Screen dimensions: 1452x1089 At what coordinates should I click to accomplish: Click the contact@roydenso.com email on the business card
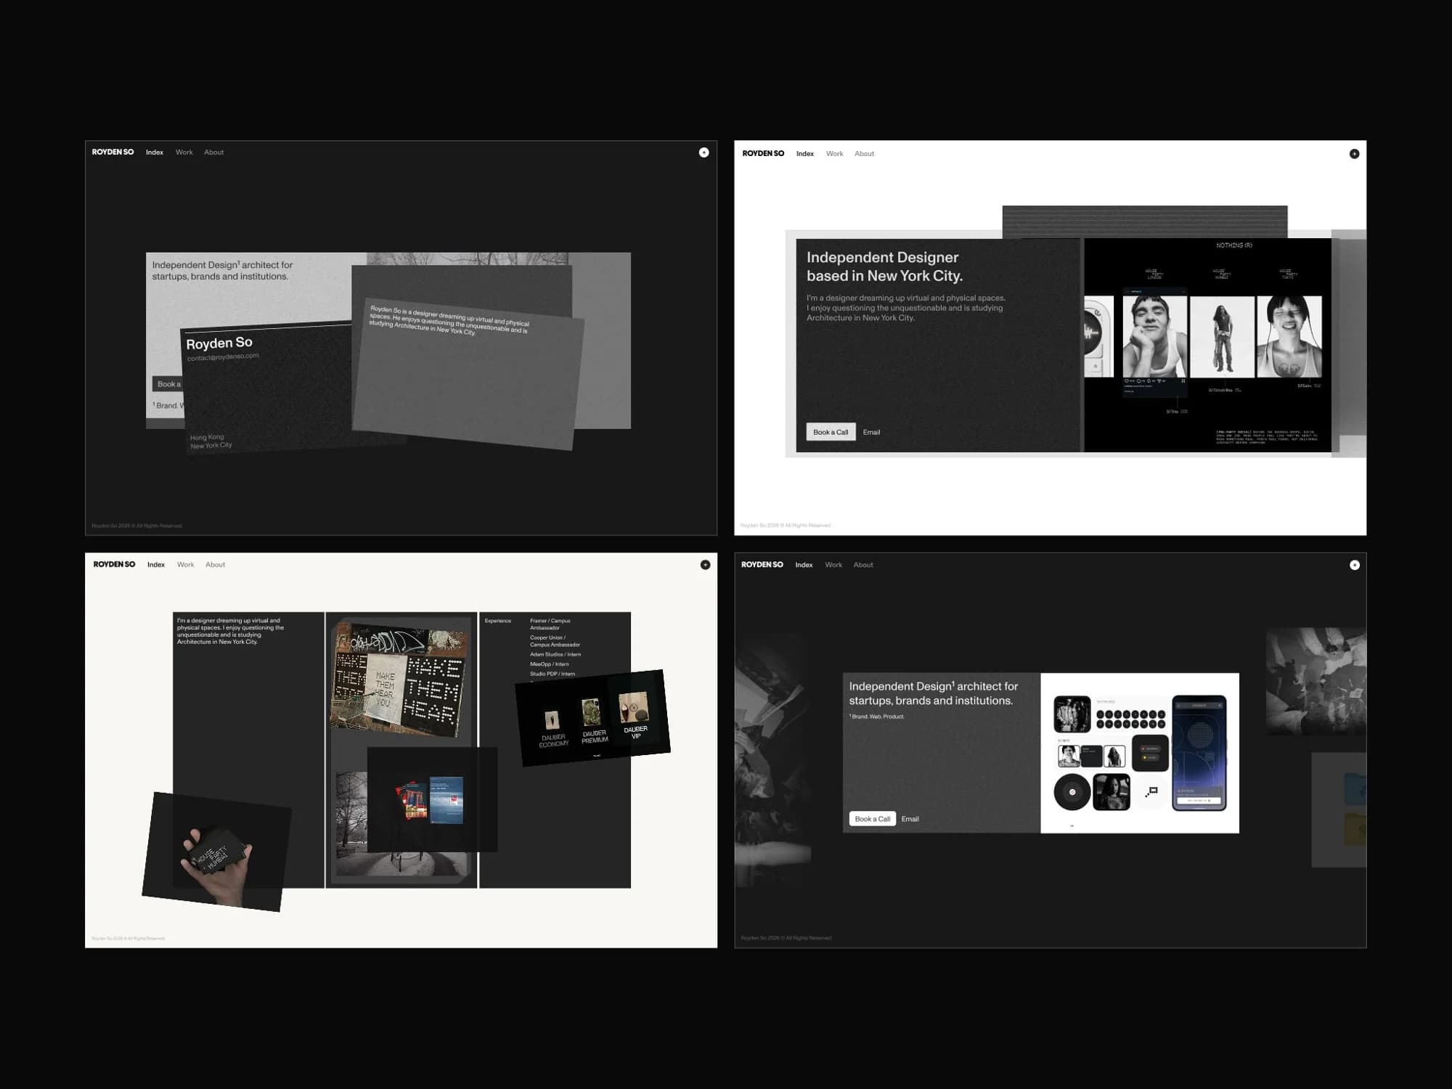click(223, 356)
